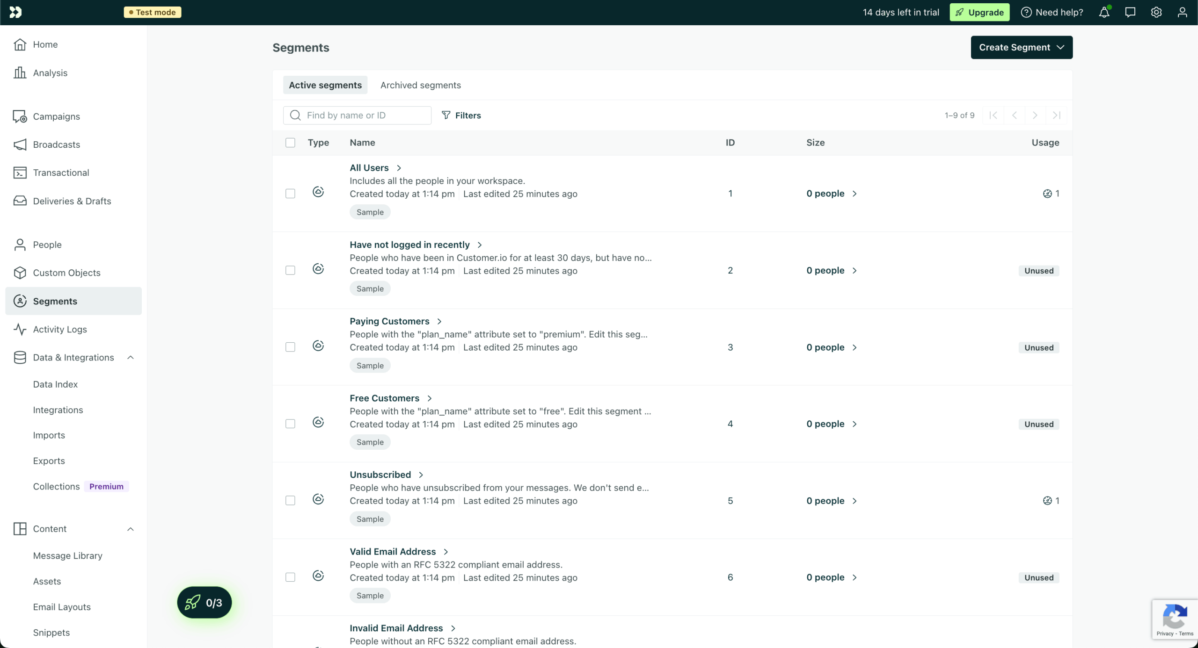Click the Upgrade button

pos(979,12)
